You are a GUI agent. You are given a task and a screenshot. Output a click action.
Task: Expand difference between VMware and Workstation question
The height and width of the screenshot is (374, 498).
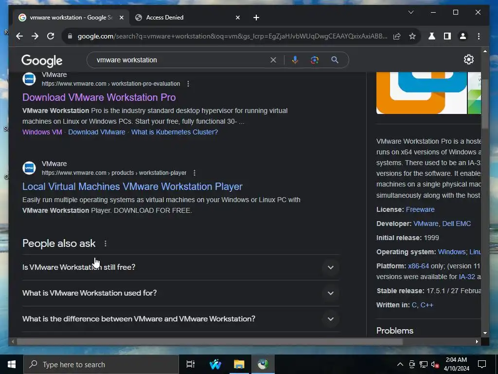pos(180,319)
